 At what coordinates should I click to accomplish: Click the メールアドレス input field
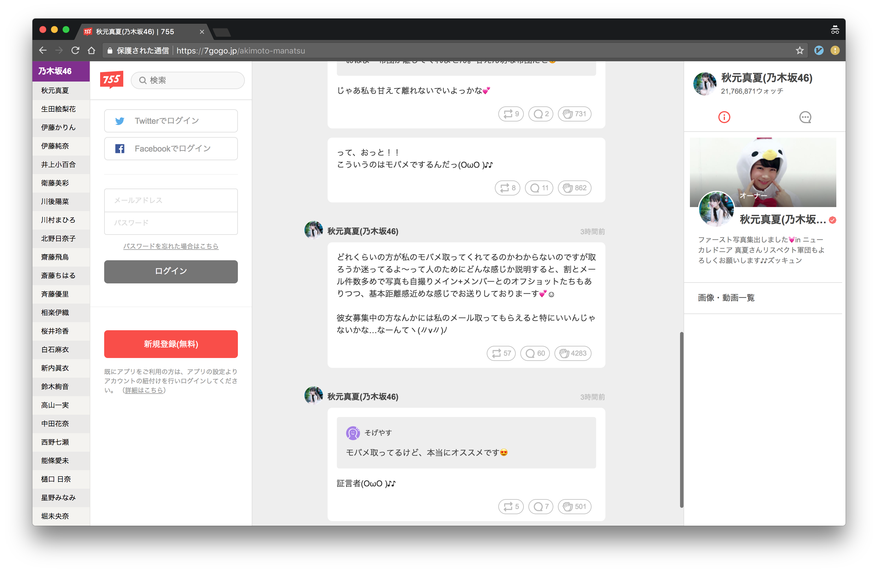[171, 200]
